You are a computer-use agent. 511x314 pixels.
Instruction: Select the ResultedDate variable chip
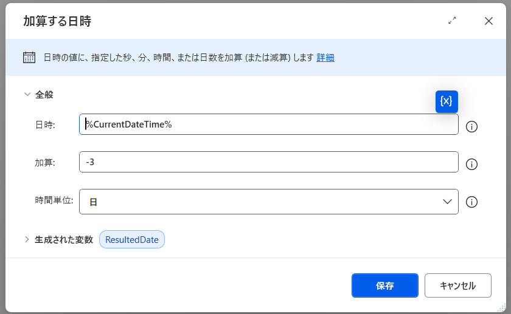click(x=132, y=239)
